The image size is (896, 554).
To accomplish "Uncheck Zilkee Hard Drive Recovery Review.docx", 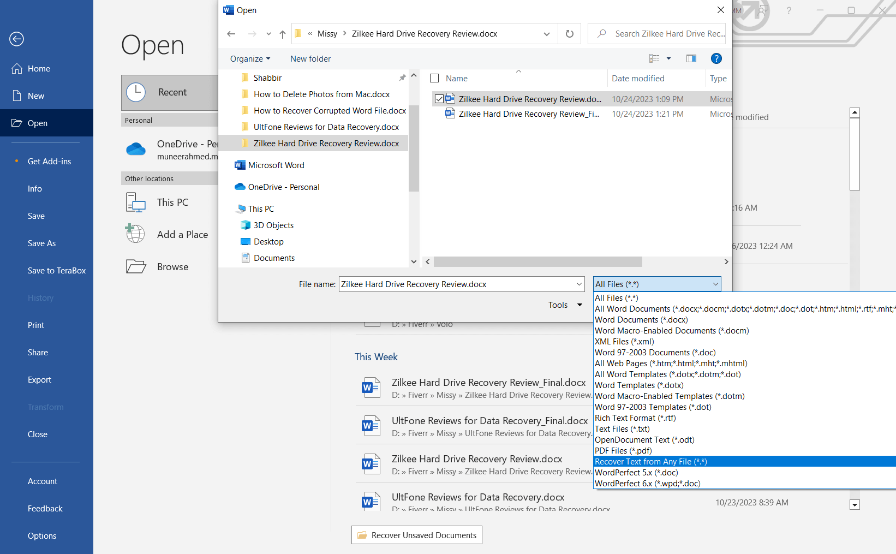I will click(x=440, y=99).
